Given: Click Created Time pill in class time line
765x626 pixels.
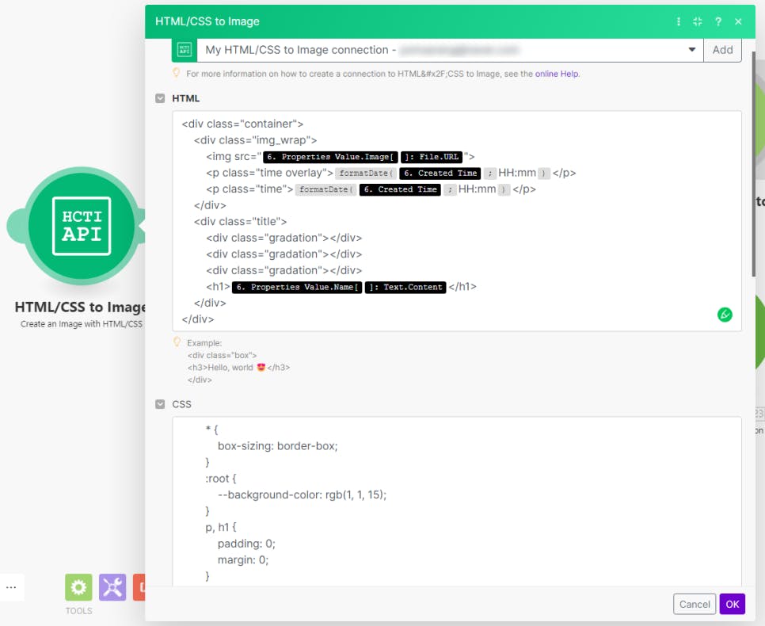Looking at the screenshot, I should point(400,189).
